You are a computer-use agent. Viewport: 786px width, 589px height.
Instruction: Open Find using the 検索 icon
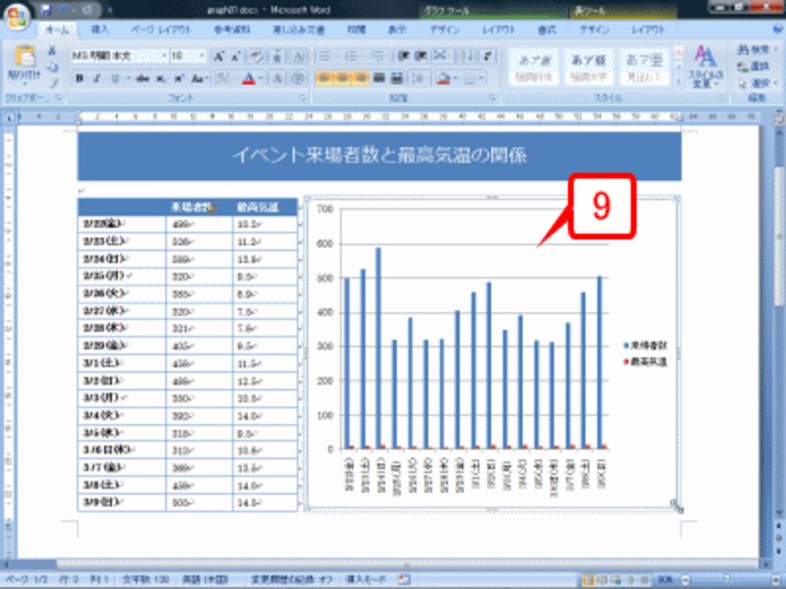(x=755, y=50)
